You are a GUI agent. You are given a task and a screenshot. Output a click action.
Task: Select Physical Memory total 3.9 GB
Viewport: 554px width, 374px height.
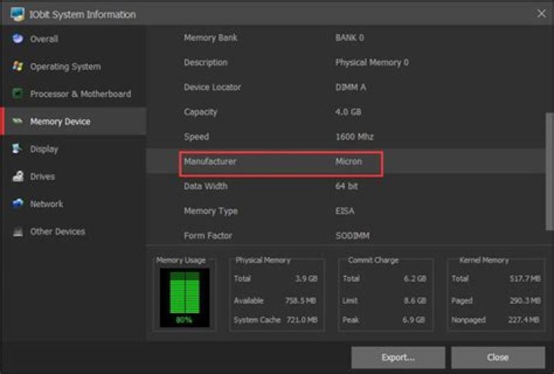click(306, 279)
